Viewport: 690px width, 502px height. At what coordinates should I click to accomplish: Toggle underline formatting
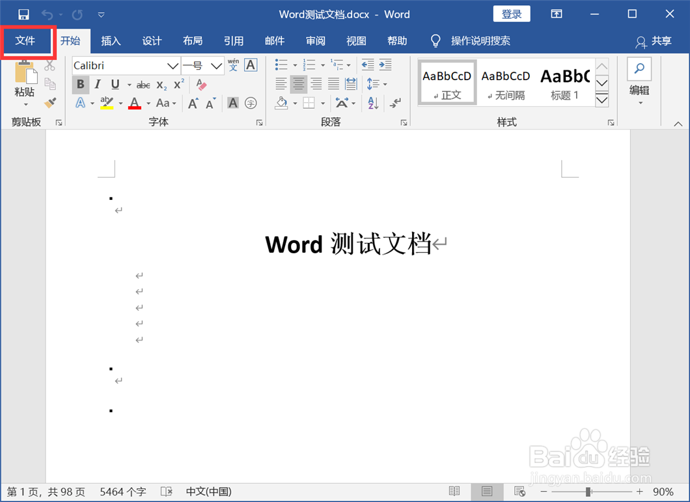click(x=115, y=84)
